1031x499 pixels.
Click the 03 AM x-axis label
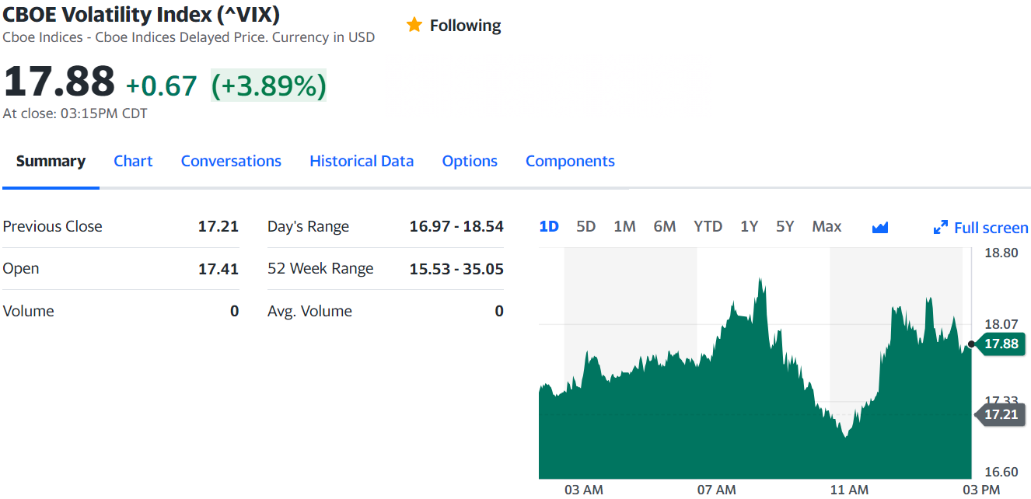pos(583,490)
